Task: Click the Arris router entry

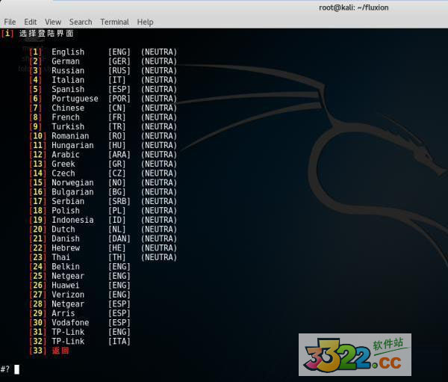Action: pos(63,313)
